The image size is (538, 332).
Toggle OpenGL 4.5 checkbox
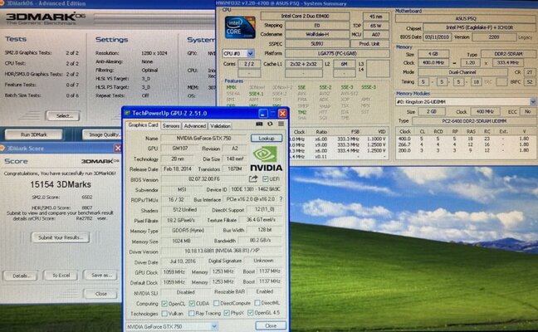(251, 312)
